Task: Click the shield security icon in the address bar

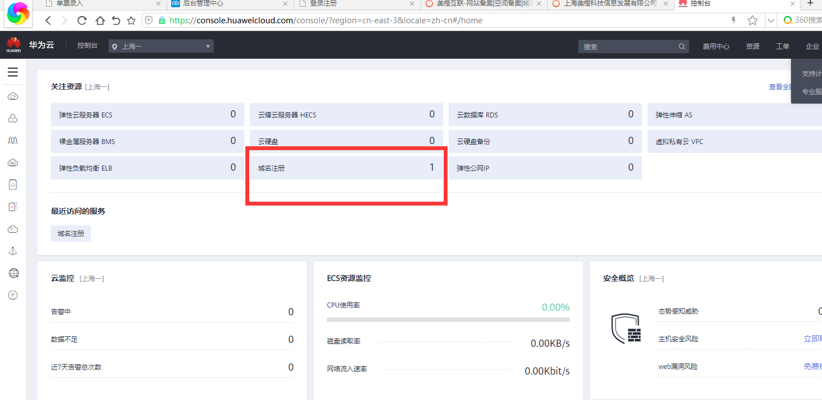Action: click(148, 20)
